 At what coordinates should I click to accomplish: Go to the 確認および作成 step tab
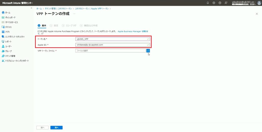tap(89, 25)
